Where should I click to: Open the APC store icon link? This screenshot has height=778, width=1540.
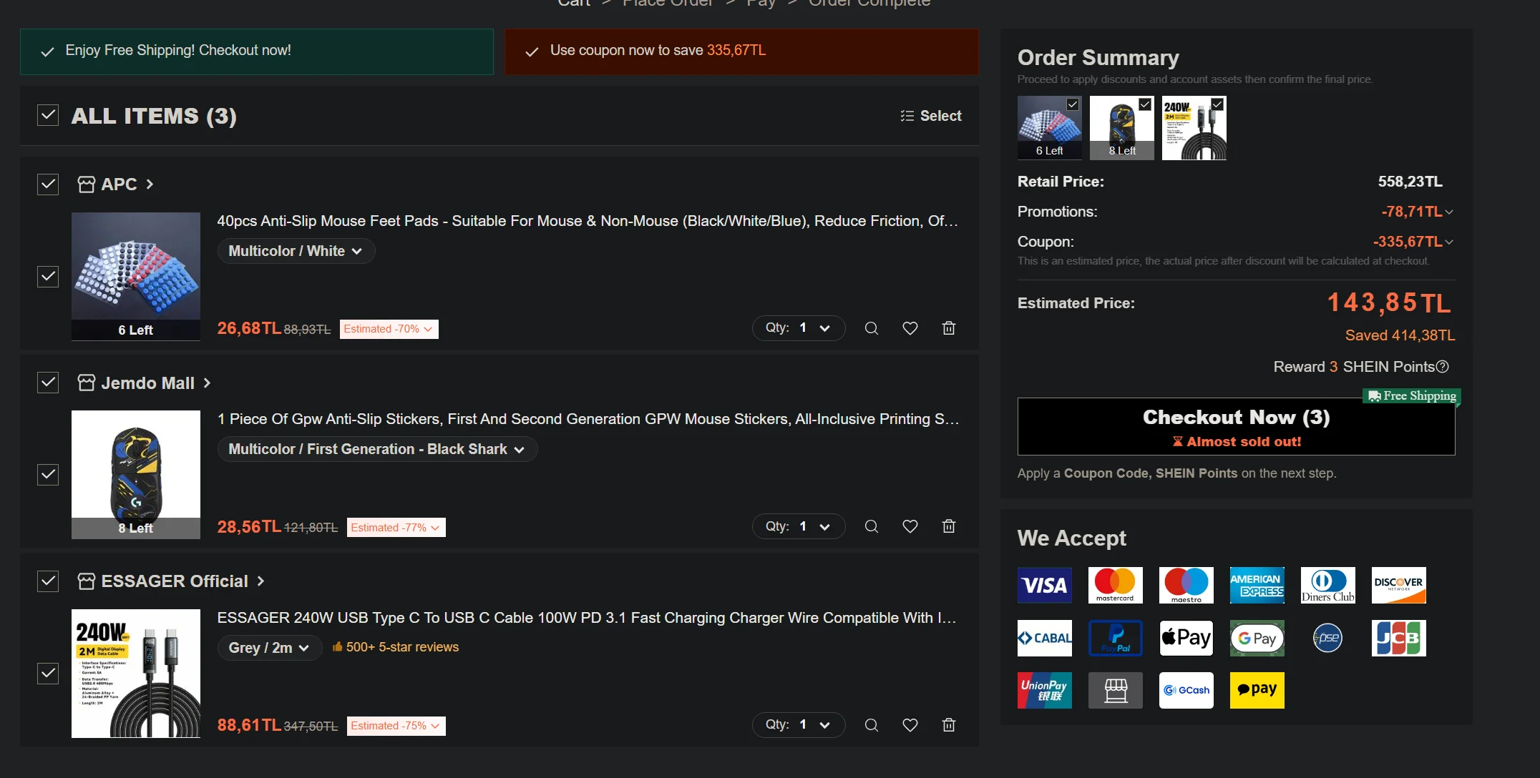(x=86, y=184)
